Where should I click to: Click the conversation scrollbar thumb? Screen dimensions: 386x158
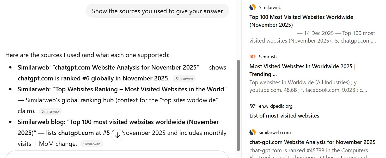238,106
